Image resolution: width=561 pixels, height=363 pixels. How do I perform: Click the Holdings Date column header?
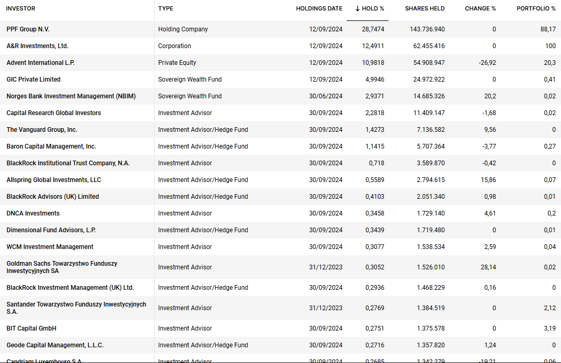[319, 8]
